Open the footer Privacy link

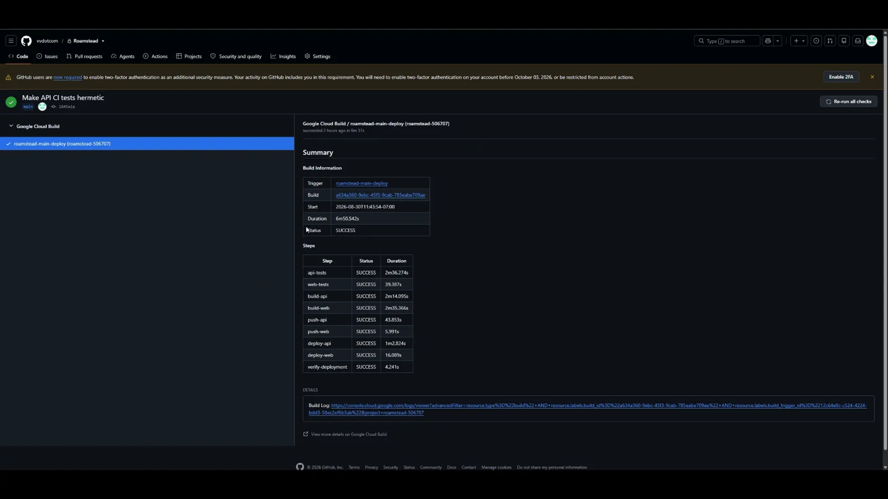pos(371,467)
